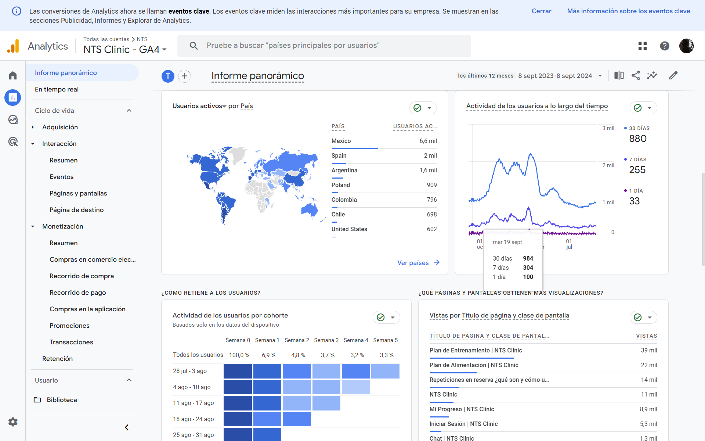Click the search magnifier icon
The height and width of the screenshot is (441, 705).
(194, 46)
